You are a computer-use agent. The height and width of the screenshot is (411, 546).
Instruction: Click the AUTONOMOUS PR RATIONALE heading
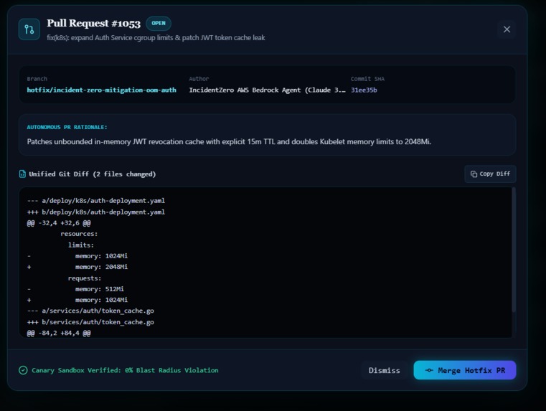(67, 128)
